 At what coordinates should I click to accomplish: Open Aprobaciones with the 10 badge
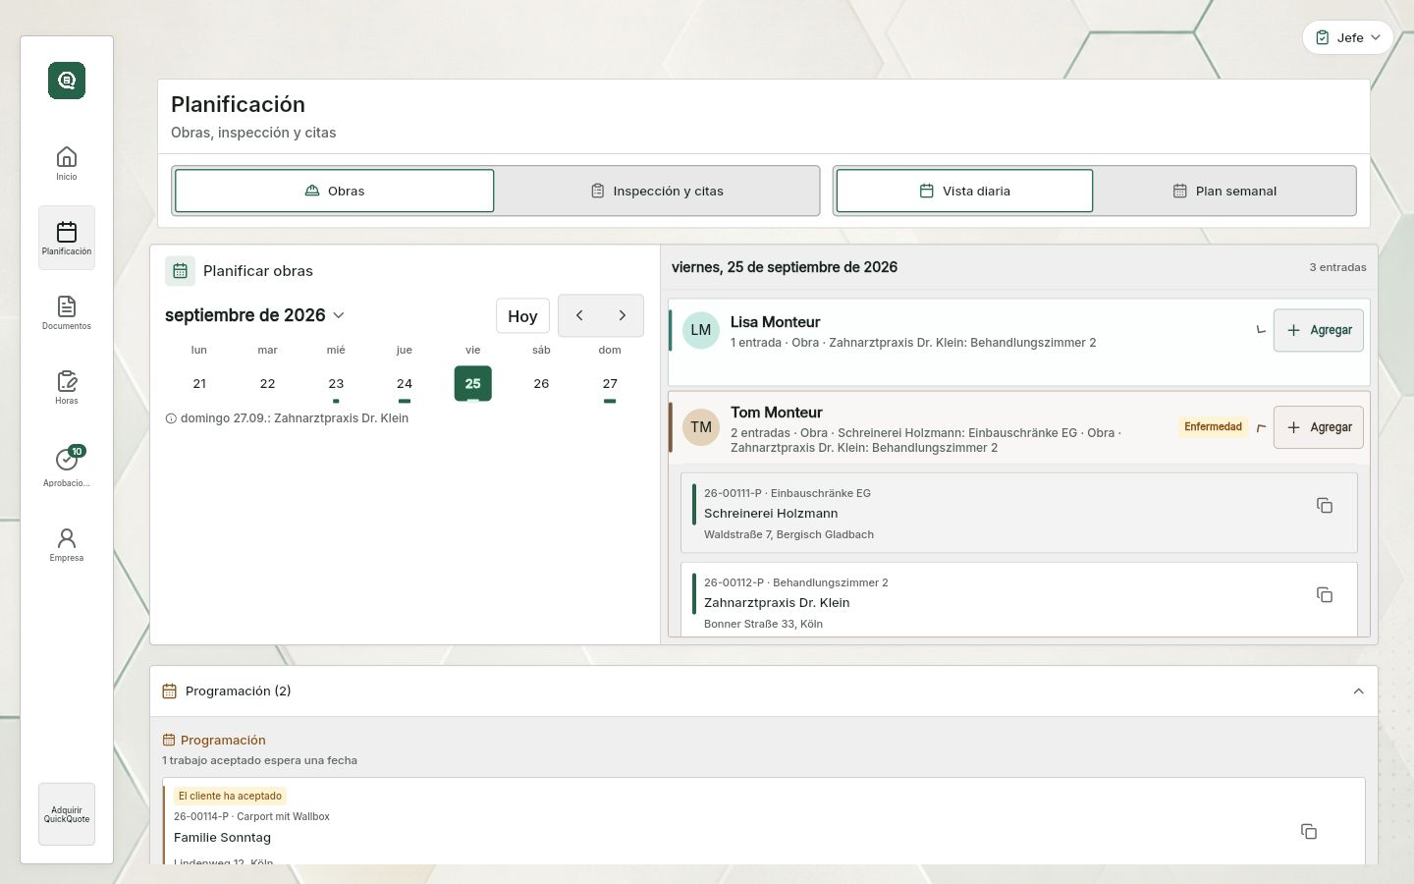67,466
